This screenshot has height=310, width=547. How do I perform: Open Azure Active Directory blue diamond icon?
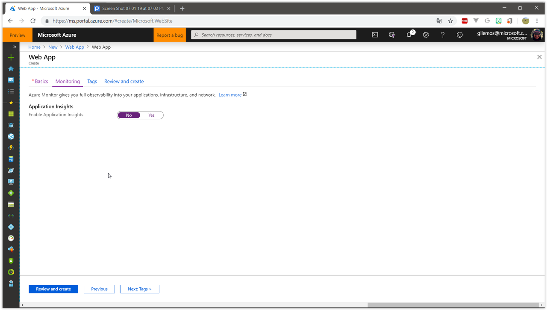[11, 227]
